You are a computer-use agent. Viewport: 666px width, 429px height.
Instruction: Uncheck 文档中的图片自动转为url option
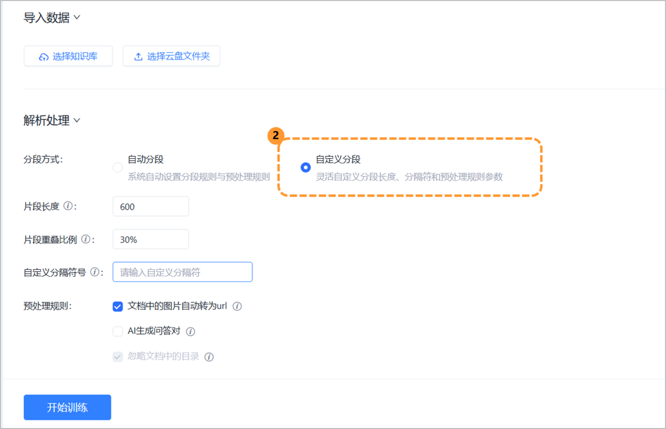tap(117, 306)
